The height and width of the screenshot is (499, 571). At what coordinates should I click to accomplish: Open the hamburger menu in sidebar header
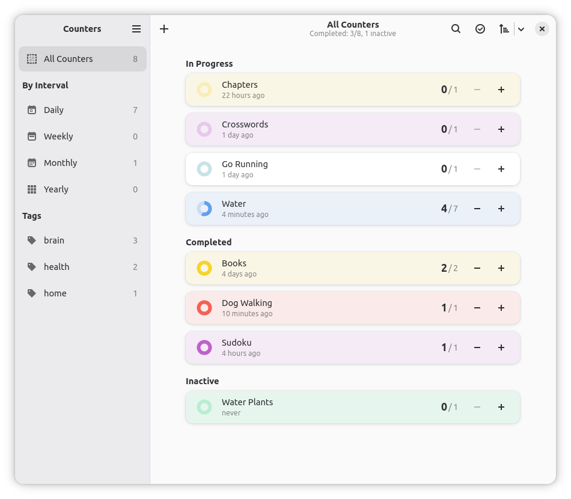pyautogui.click(x=136, y=29)
